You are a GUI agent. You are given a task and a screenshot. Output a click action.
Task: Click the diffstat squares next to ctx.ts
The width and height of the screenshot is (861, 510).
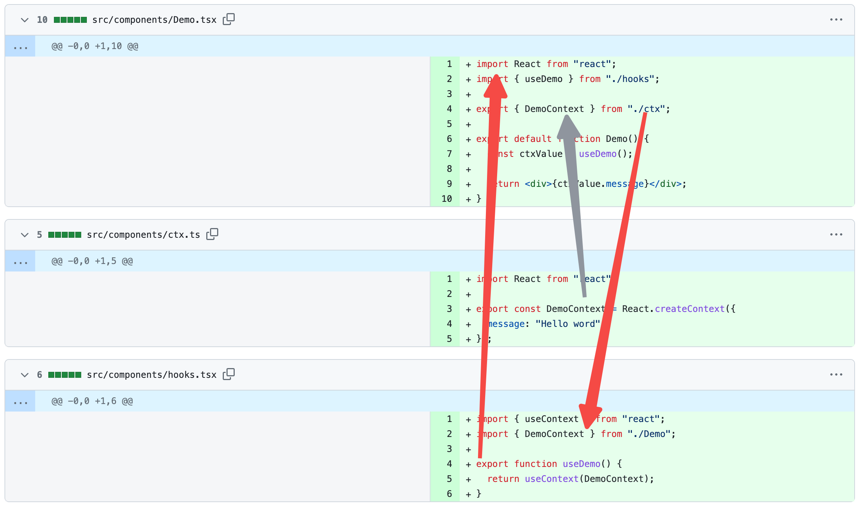64,234
